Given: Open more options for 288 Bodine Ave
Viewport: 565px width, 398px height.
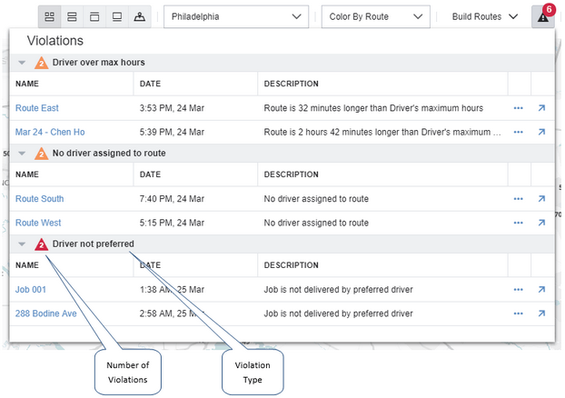Looking at the screenshot, I should pyautogui.click(x=519, y=313).
